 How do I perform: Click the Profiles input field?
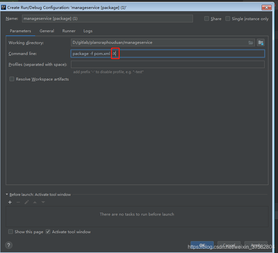168,65
